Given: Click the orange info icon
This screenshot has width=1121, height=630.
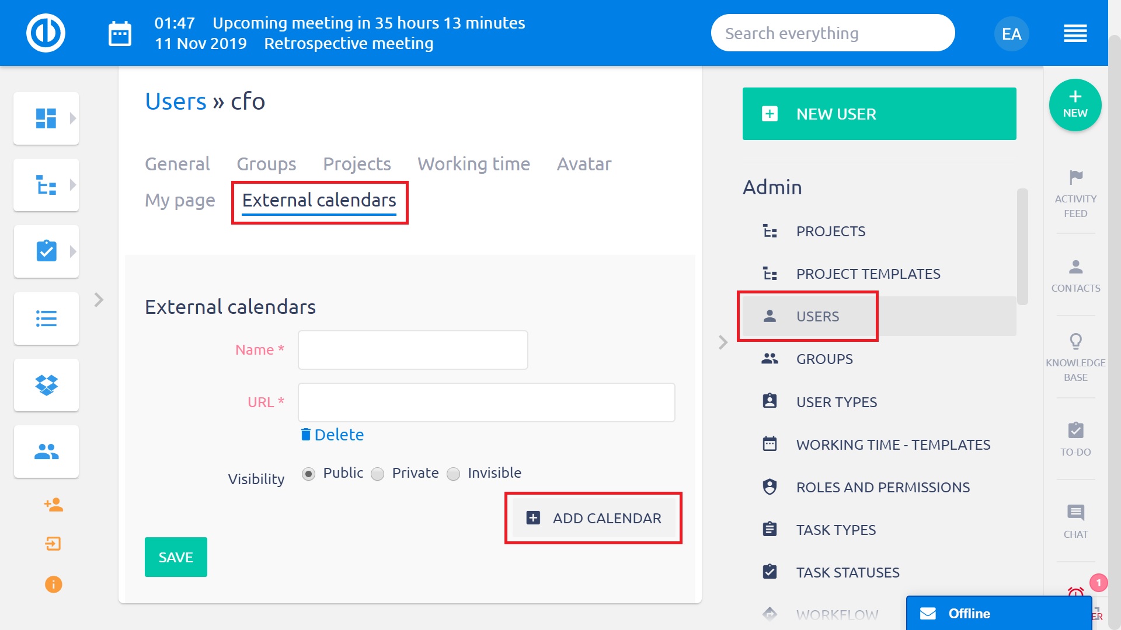Looking at the screenshot, I should 53,584.
